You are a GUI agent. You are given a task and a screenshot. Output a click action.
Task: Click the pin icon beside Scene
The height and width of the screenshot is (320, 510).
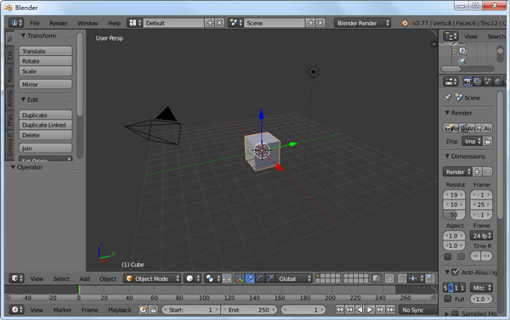coord(448,98)
